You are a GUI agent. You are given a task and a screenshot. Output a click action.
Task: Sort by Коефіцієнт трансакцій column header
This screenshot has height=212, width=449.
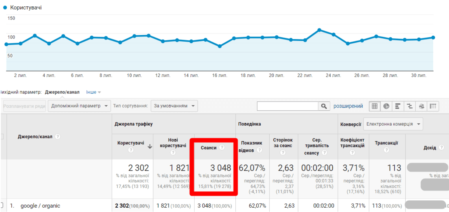point(352,143)
